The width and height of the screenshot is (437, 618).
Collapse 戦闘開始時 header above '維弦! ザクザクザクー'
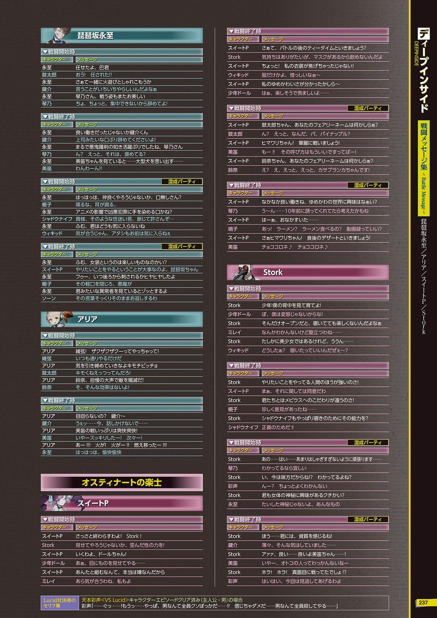(122, 336)
